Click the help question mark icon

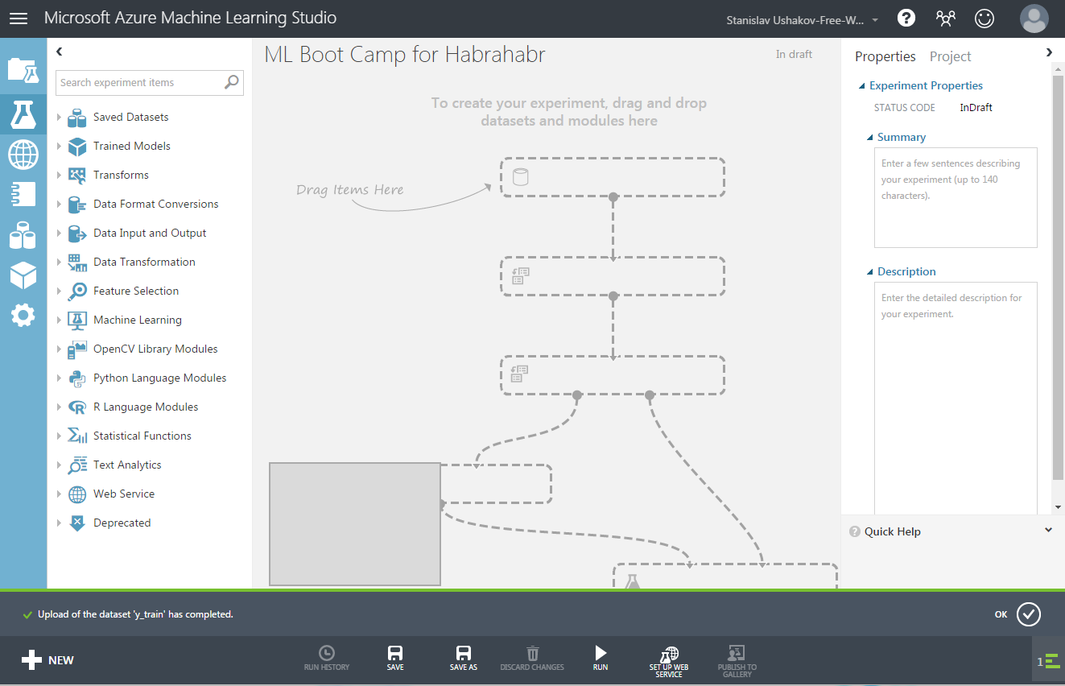[x=906, y=18]
